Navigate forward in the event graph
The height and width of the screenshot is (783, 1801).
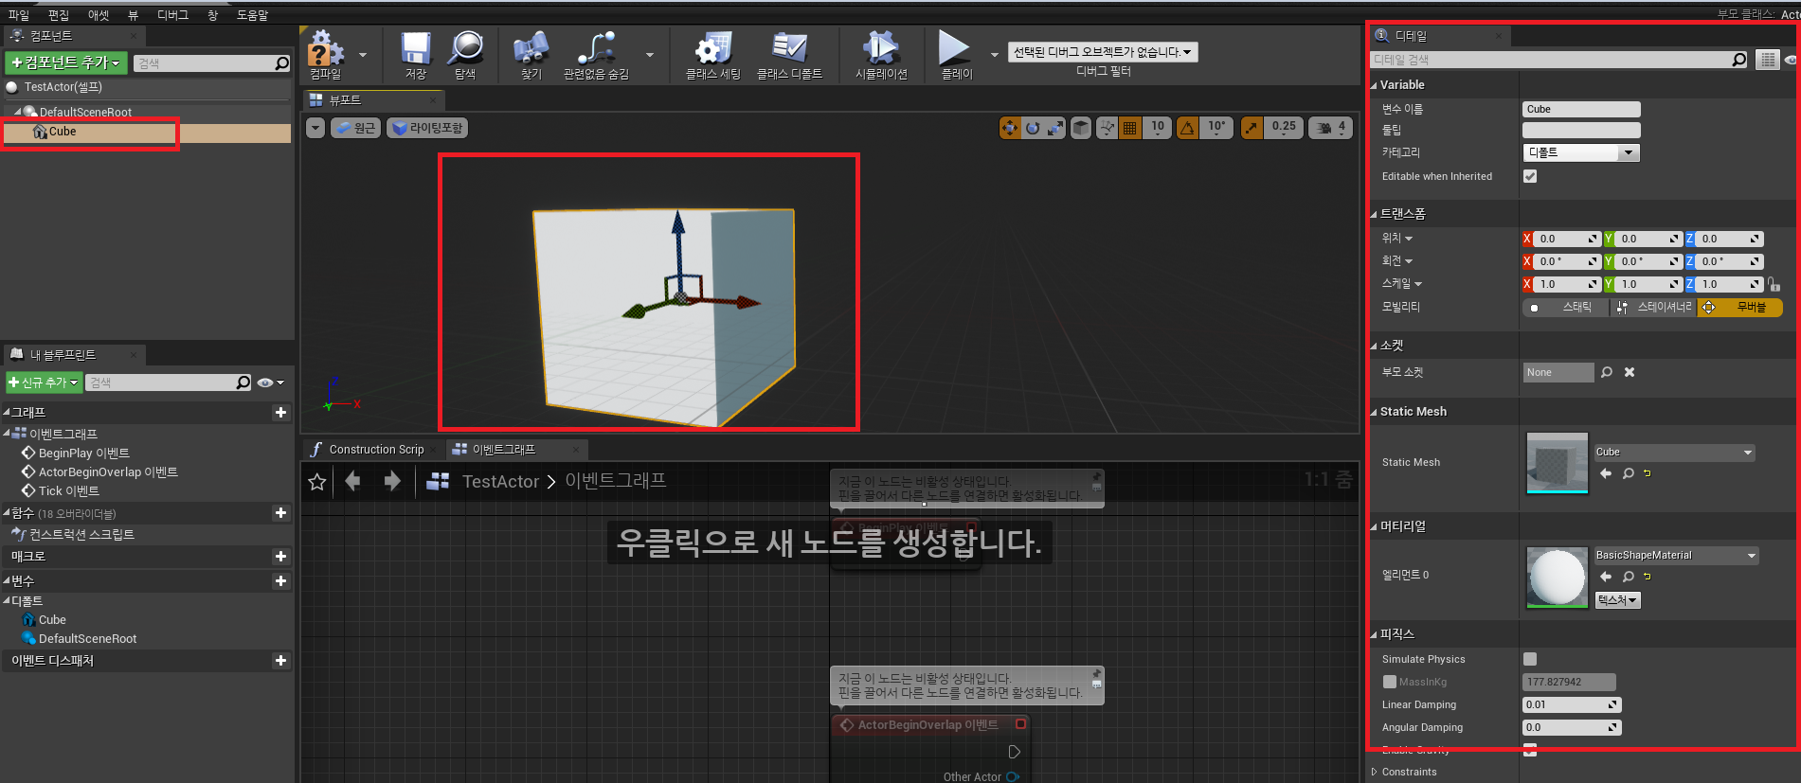391,481
